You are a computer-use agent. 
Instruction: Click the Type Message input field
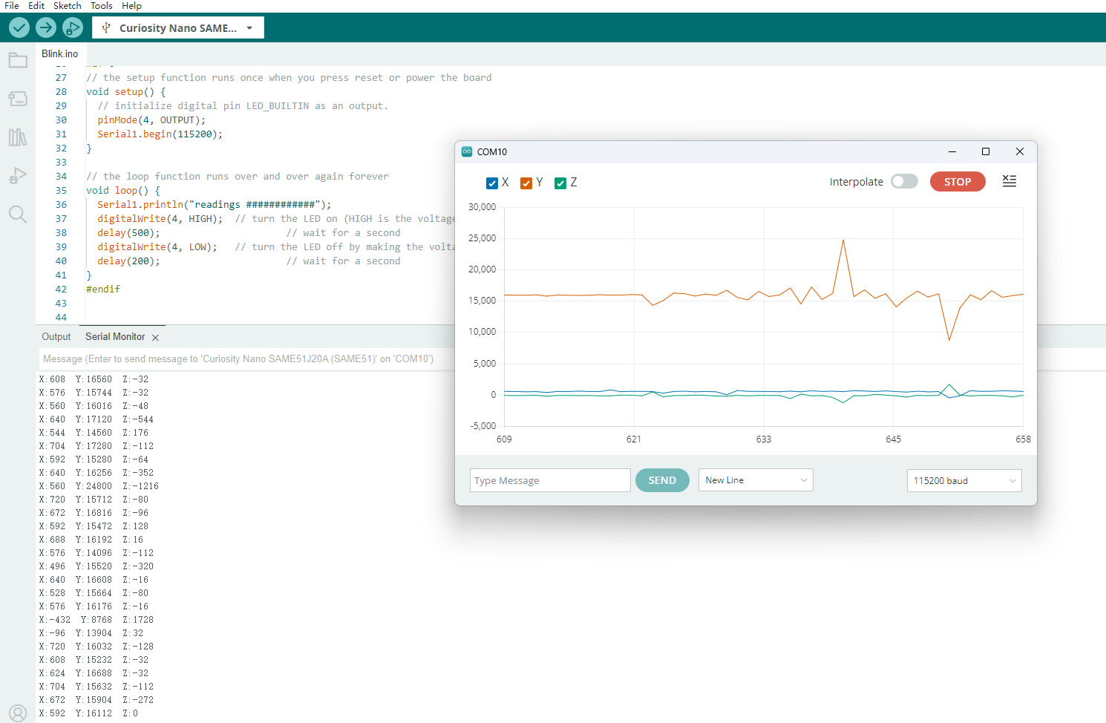pos(550,480)
